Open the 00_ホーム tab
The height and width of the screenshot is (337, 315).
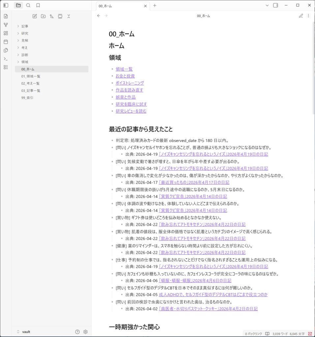119,6
